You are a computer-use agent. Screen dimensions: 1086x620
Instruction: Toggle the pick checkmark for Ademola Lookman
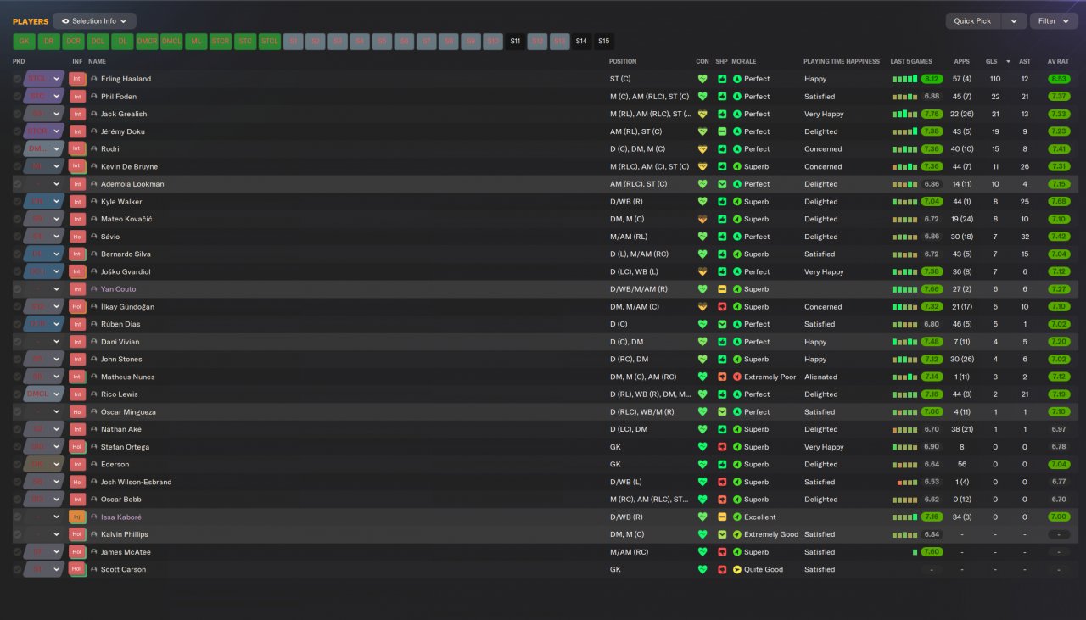coord(17,184)
